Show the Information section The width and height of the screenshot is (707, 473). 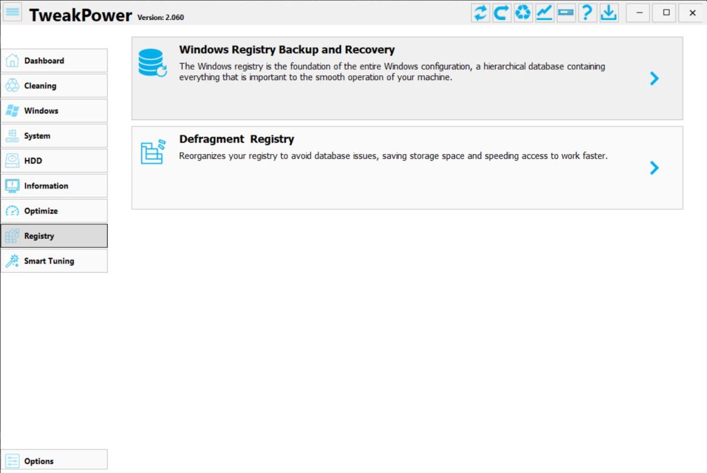54,186
